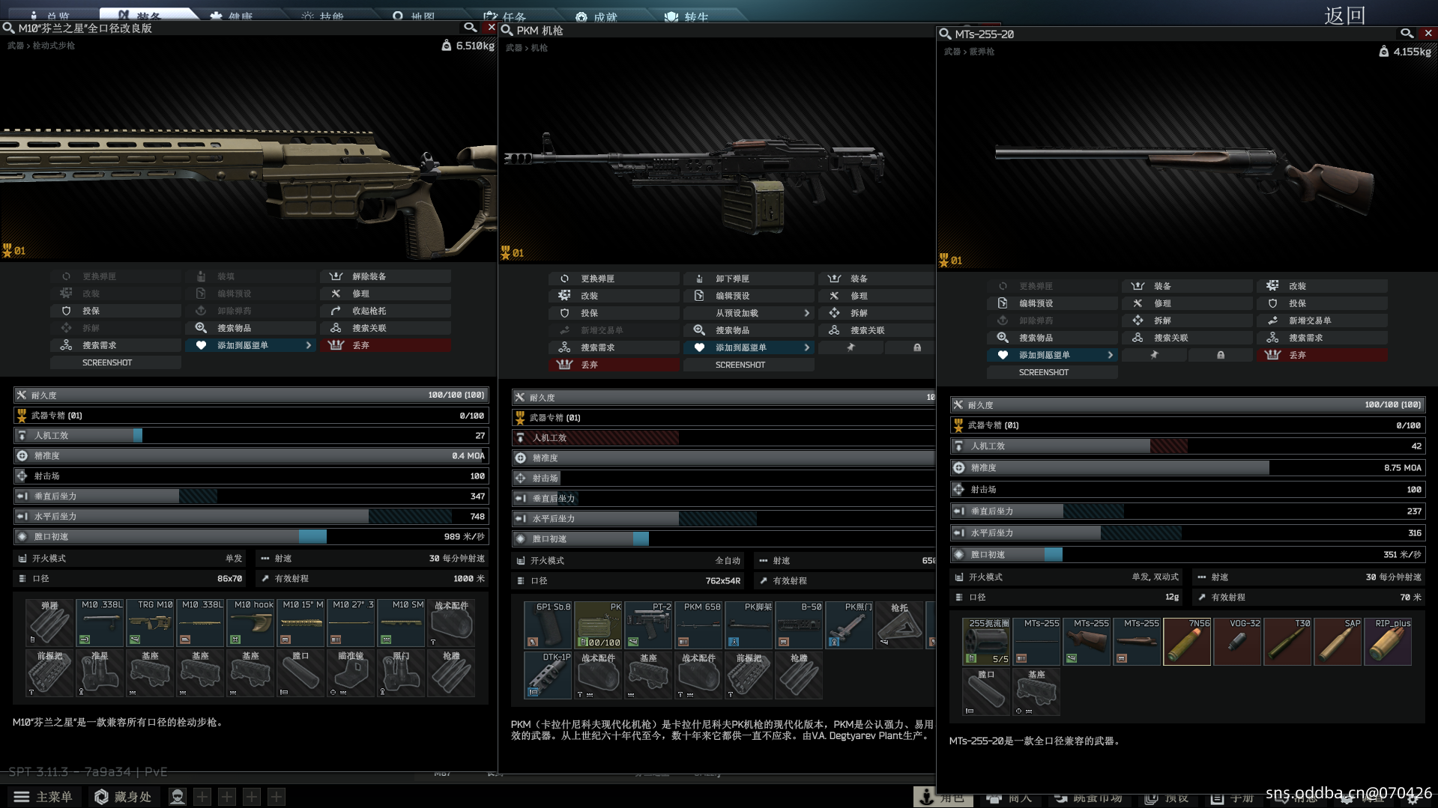The width and height of the screenshot is (1438, 808).
Task: Click 卸下弹匣 in PKM window
Action: (749, 279)
